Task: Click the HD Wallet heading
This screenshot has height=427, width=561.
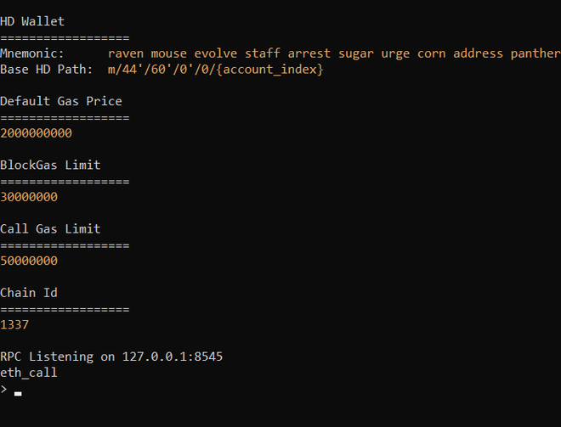Action: pos(32,21)
